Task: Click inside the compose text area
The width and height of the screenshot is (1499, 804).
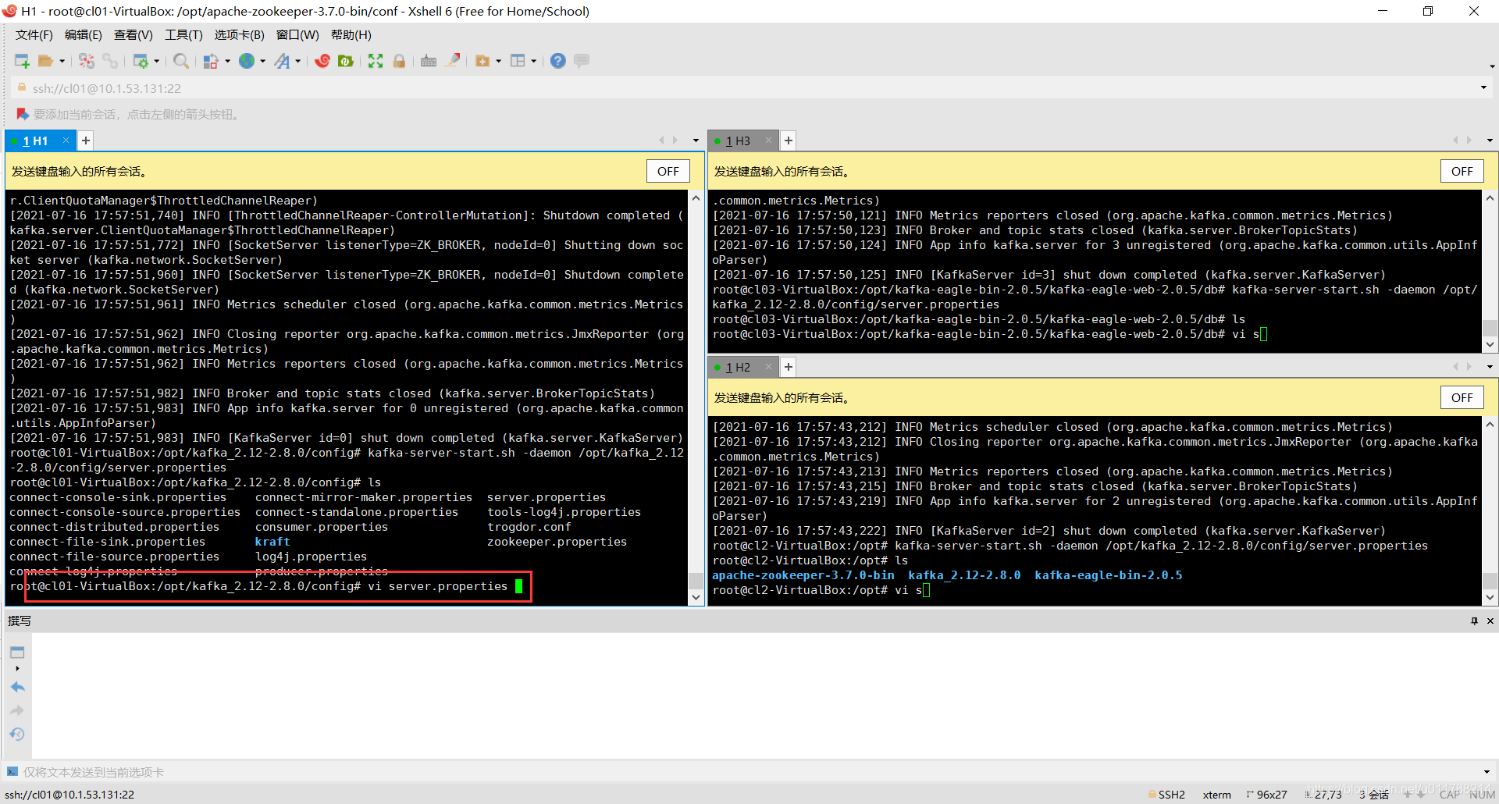Action: coord(764,695)
